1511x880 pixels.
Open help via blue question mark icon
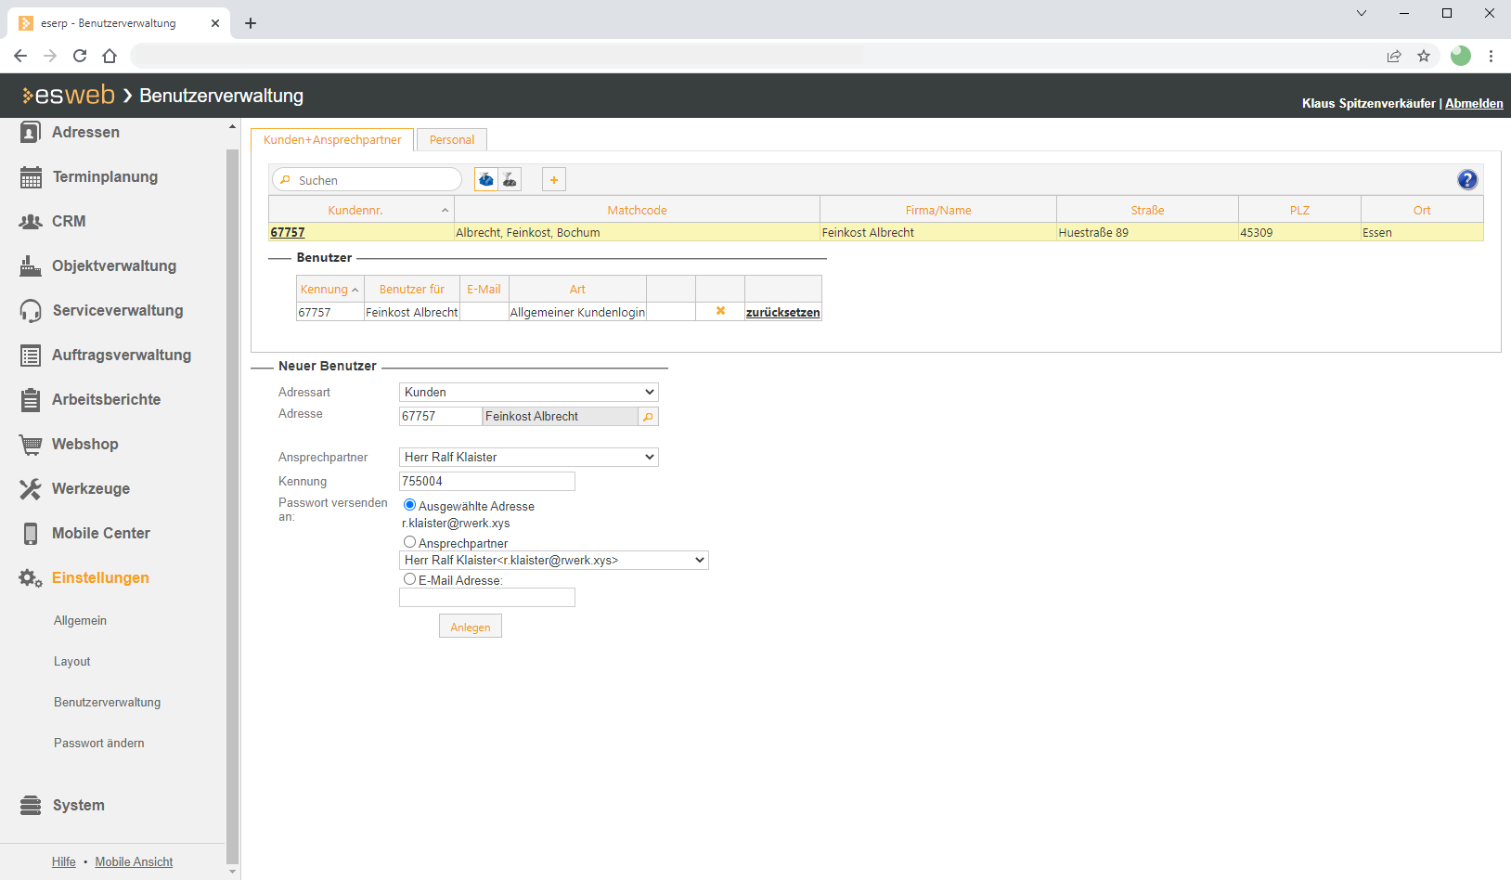point(1466,180)
